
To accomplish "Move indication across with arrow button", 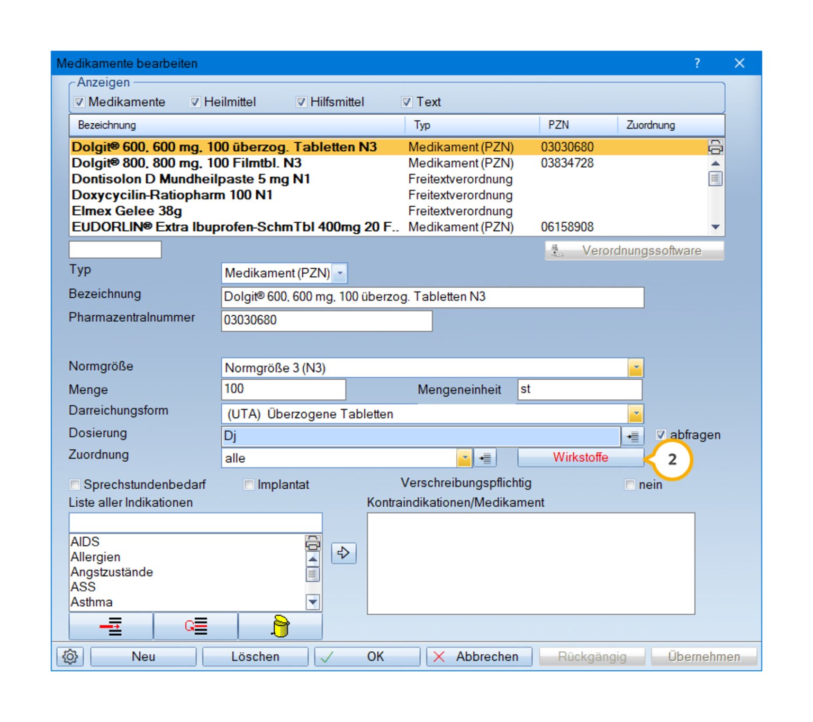I will (344, 553).
